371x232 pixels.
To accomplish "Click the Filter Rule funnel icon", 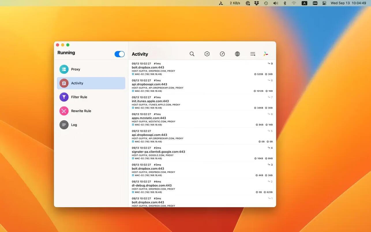I will point(64,97).
